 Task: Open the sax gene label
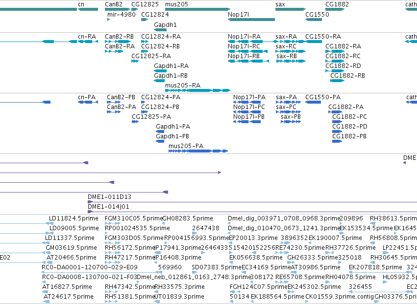coord(280,4)
